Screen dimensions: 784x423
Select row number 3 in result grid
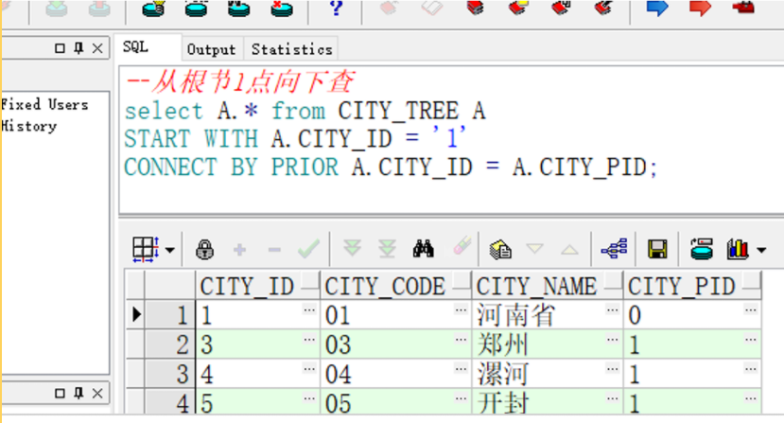coord(169,374)
